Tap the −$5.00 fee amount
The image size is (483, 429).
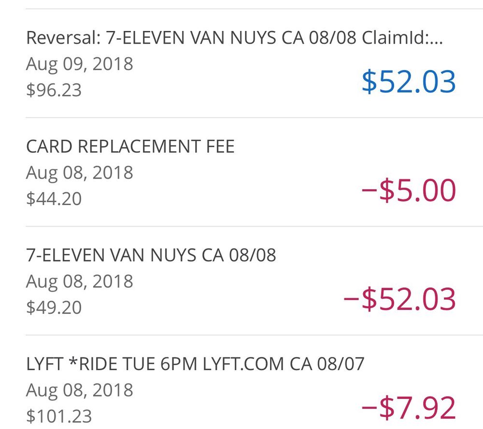[x=409, y=190]
